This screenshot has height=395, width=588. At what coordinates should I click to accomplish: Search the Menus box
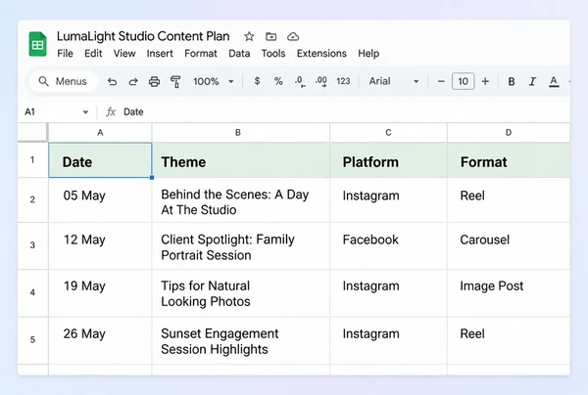63,81
